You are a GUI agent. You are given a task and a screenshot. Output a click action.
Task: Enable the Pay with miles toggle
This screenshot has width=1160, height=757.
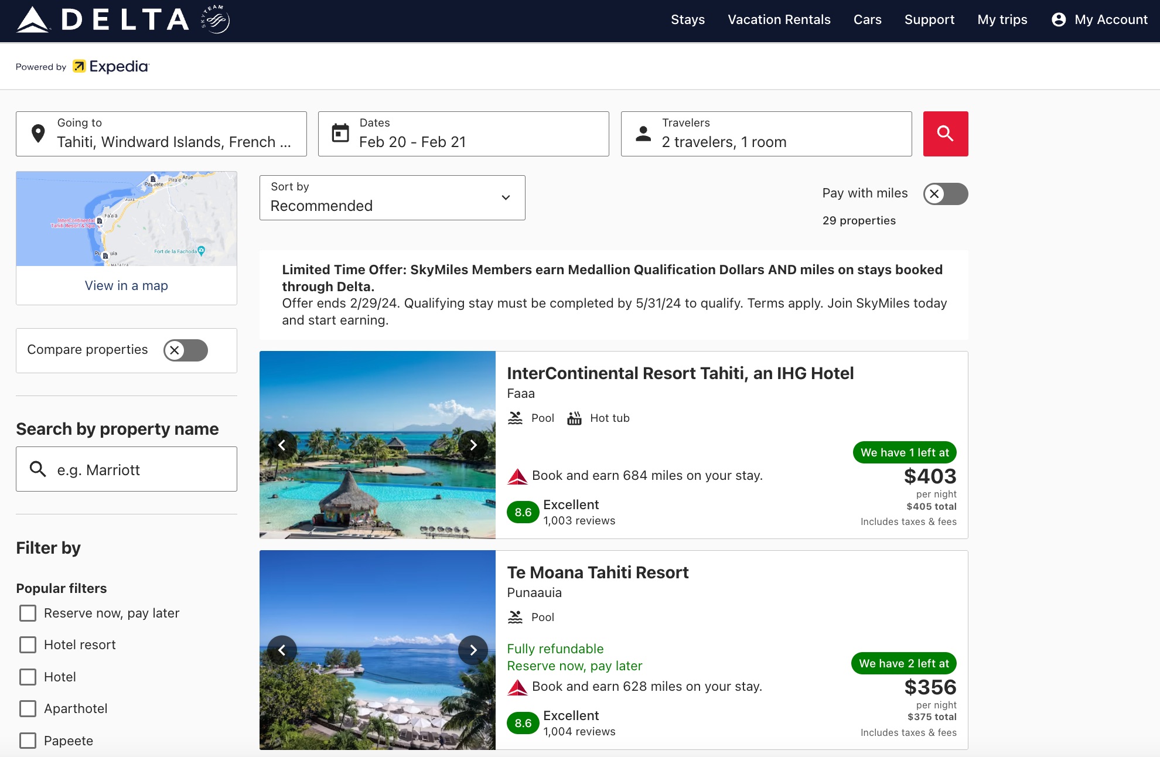click(945, 194)
